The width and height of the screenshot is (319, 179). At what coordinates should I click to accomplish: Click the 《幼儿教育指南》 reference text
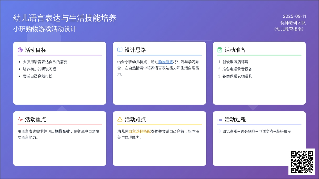289,29
